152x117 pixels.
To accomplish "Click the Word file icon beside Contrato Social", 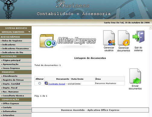I will [x=46, y=83].
